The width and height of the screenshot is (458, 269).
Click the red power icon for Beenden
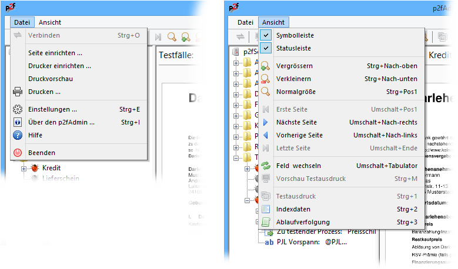[18, 153]
